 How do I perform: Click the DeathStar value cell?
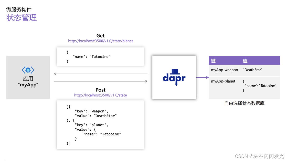(252, 70)
